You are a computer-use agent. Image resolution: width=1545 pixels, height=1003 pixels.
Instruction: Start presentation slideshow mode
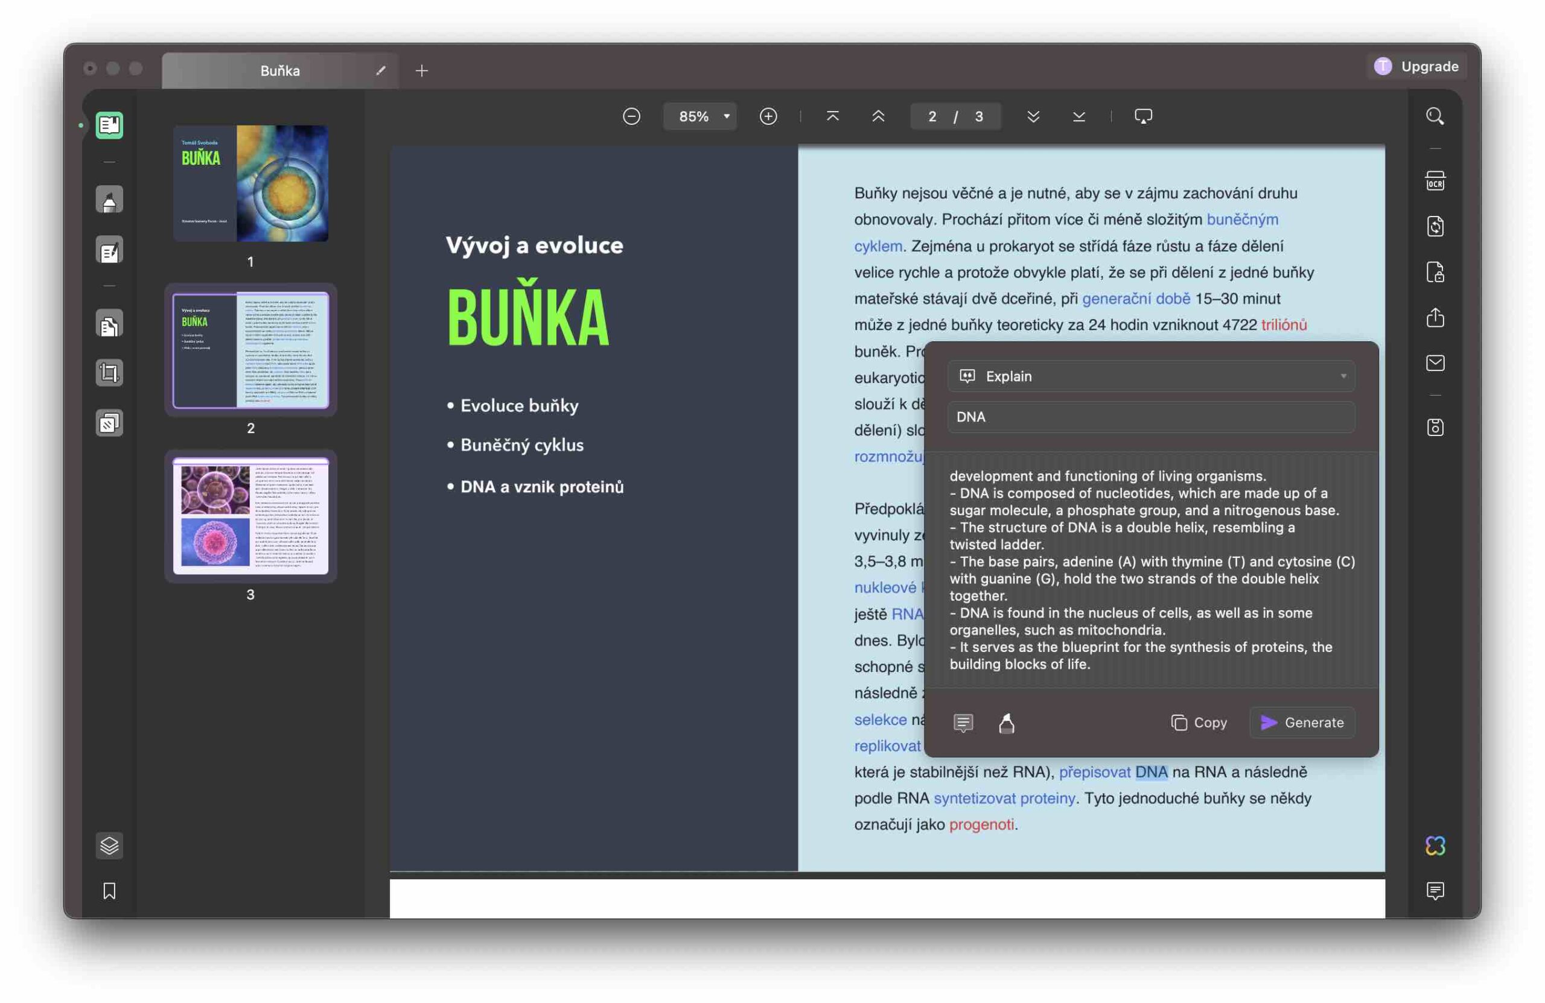1142,116
